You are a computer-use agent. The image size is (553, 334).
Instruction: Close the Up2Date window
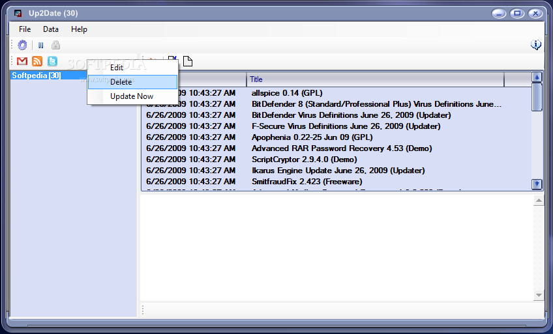535,14
